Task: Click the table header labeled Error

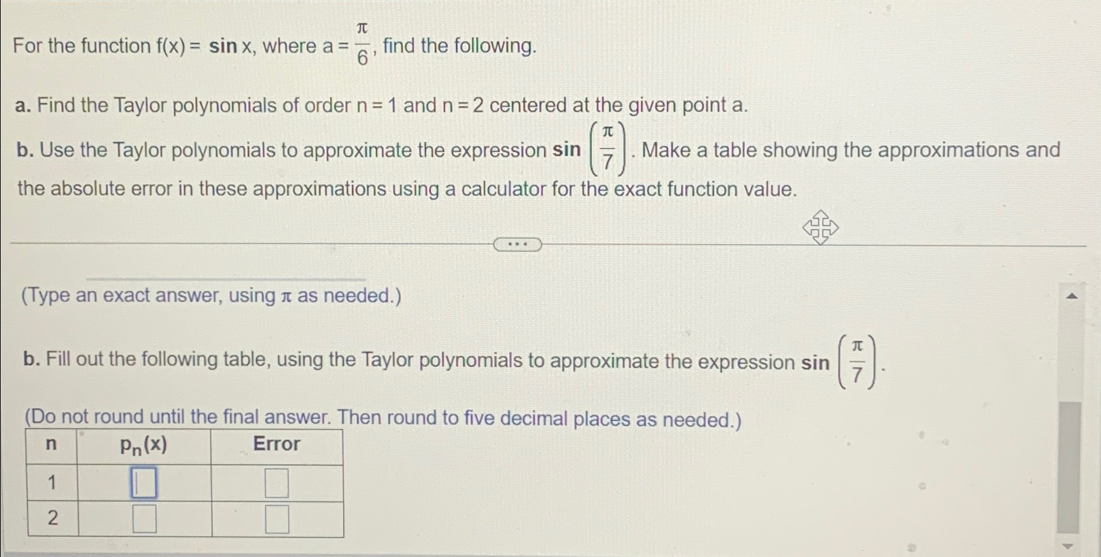Action: click(277, 444)
